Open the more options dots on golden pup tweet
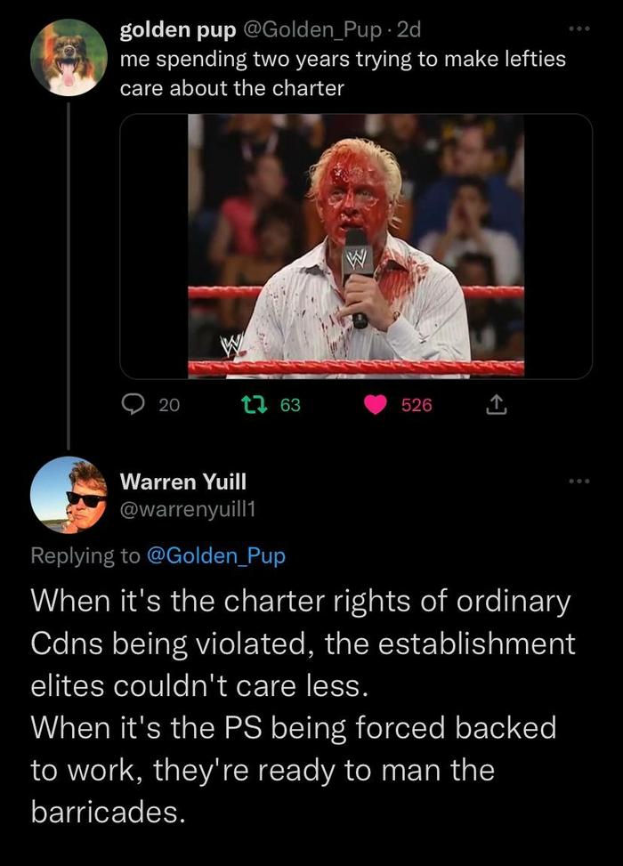 coord(579,28)
